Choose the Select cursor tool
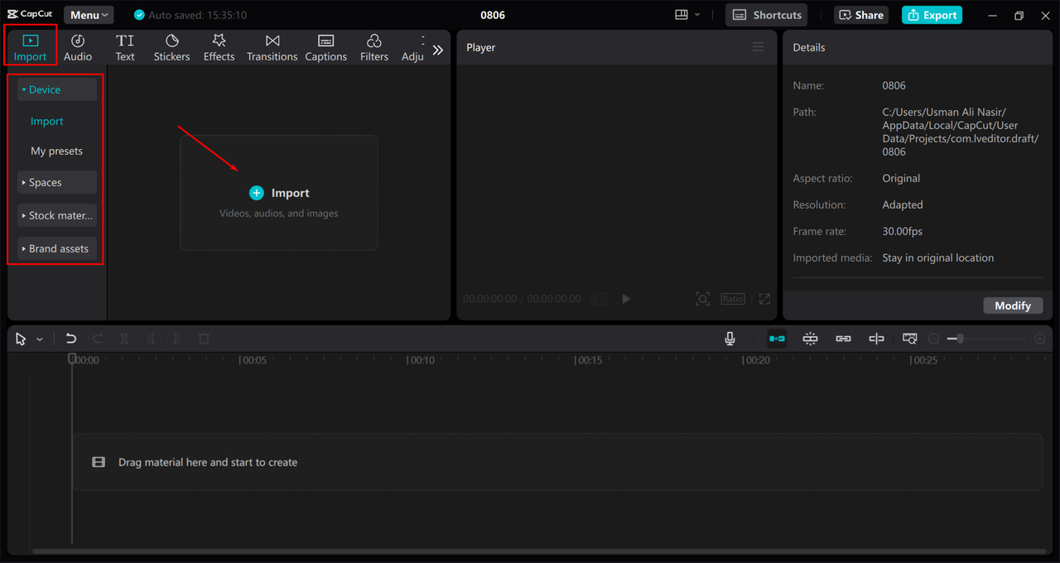1060x563 pixels. (21, 339)
